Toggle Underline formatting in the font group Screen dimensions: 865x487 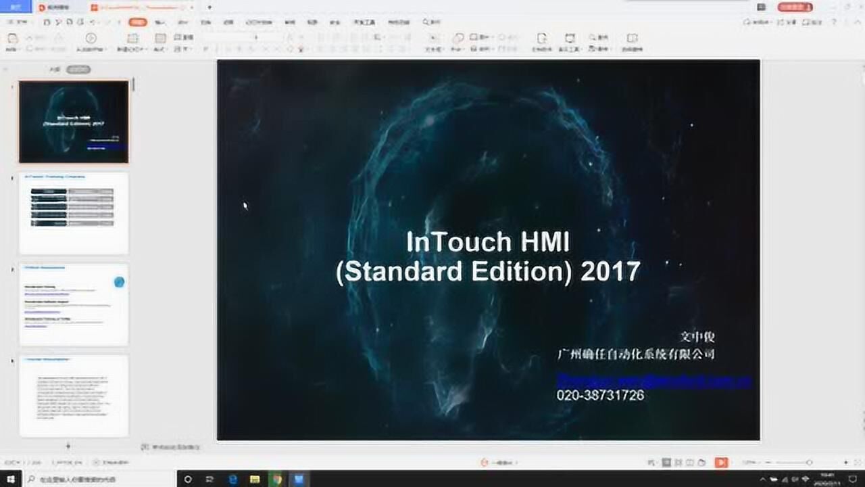click(227, 47)
